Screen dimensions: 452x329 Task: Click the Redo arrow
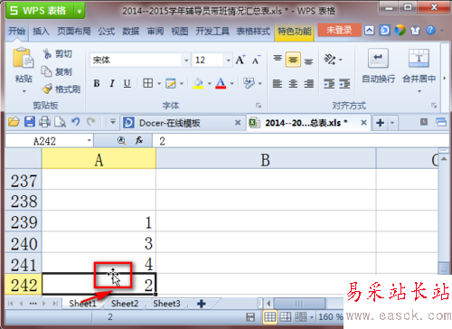[x=90, y=122]
